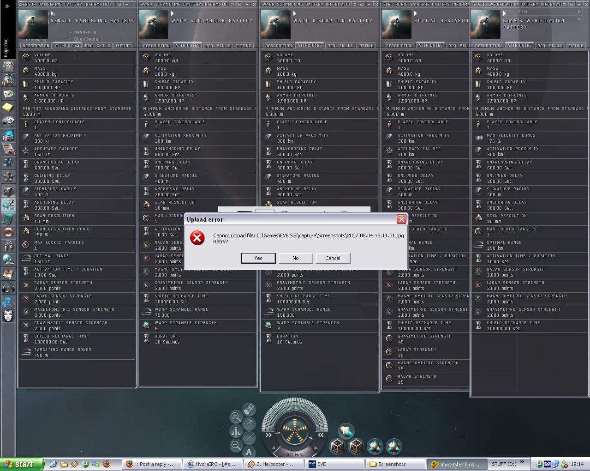
Task: Expand the lower double-chevron in the Stasis window
Action: pyautogui.click(x=579, y=19)
